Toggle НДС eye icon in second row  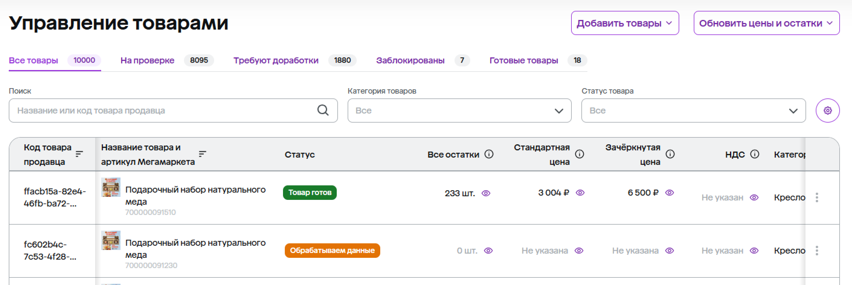[754, 251]
